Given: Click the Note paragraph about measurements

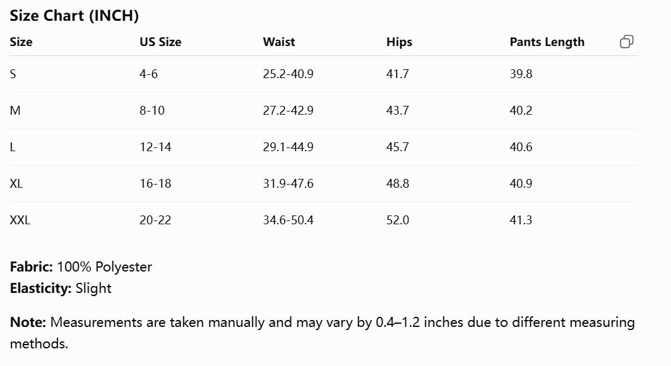Looking at the screenshot, I should pos(322,333).
